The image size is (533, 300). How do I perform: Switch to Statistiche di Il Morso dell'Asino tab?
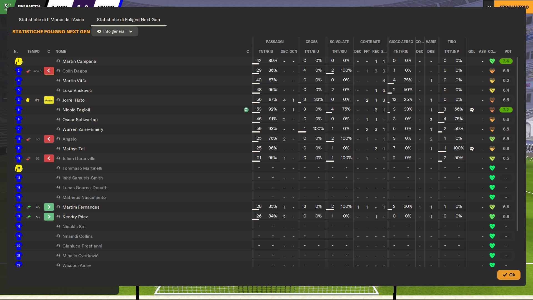[x=51, y=20]
